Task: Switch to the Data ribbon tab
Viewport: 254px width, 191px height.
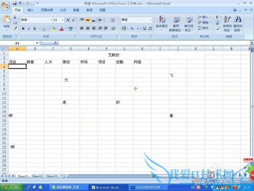Action: coord(76,10)
